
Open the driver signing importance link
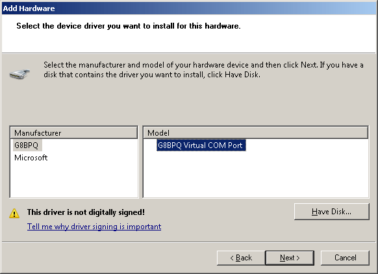click(x=94, y=227)
